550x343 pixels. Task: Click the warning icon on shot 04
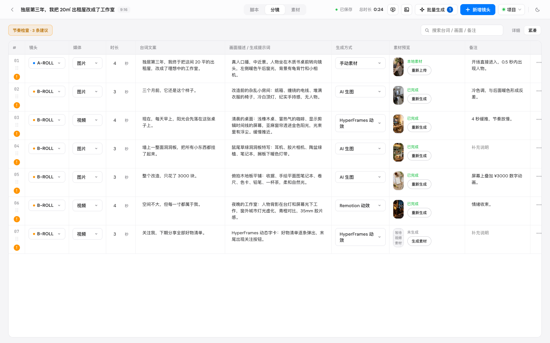click(x=17, y=162)
